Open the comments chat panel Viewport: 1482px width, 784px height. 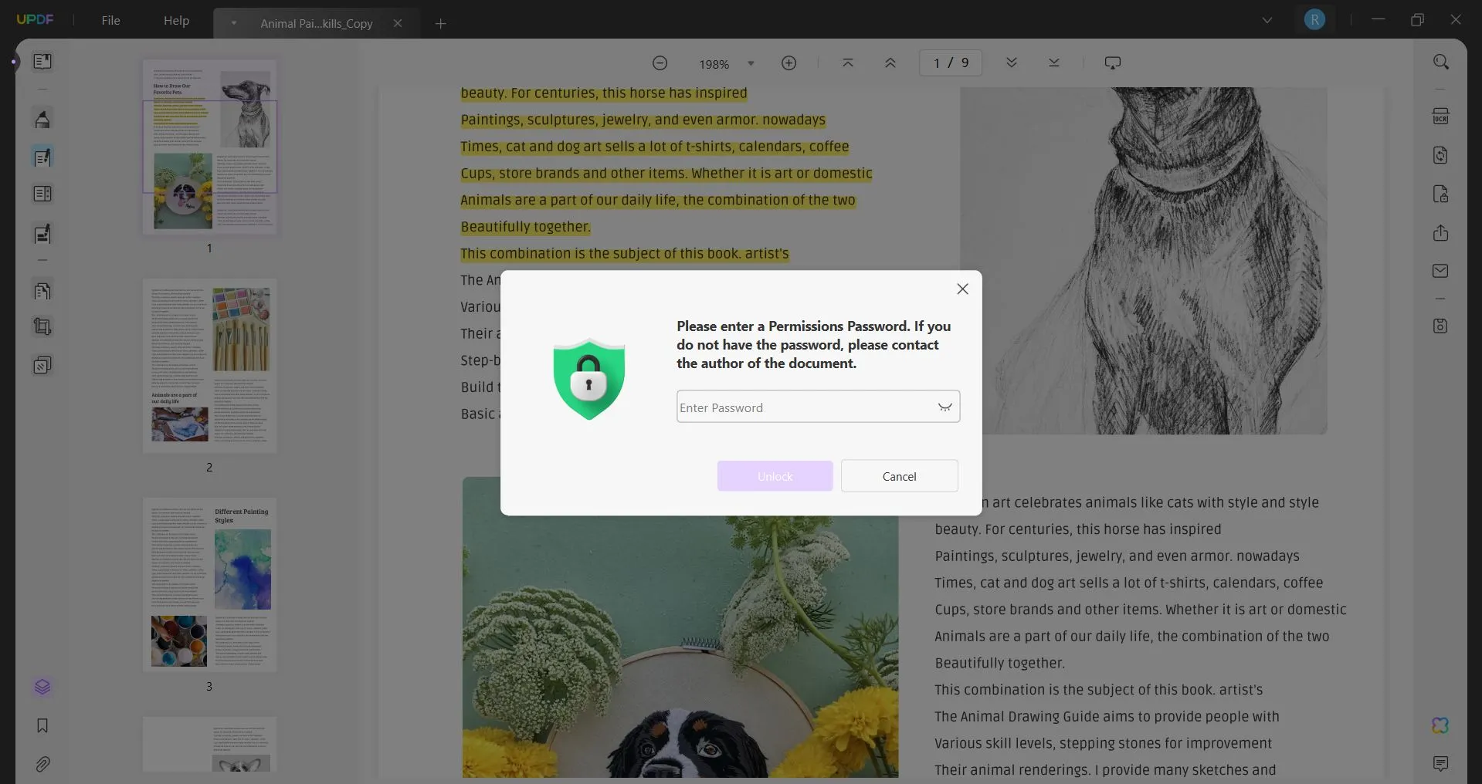[1440, 764]
